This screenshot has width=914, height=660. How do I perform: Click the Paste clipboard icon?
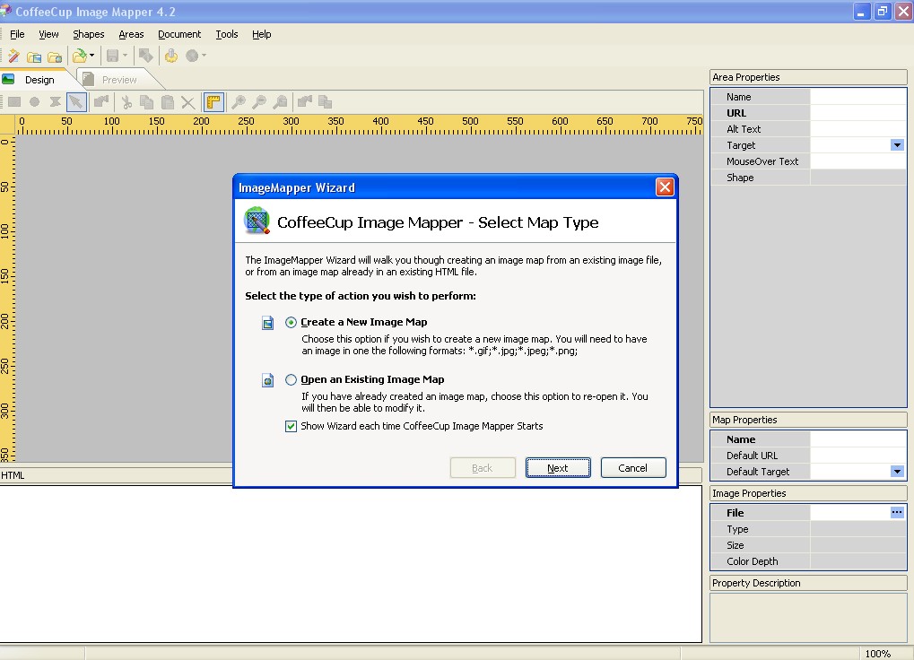tap(168, 102)
